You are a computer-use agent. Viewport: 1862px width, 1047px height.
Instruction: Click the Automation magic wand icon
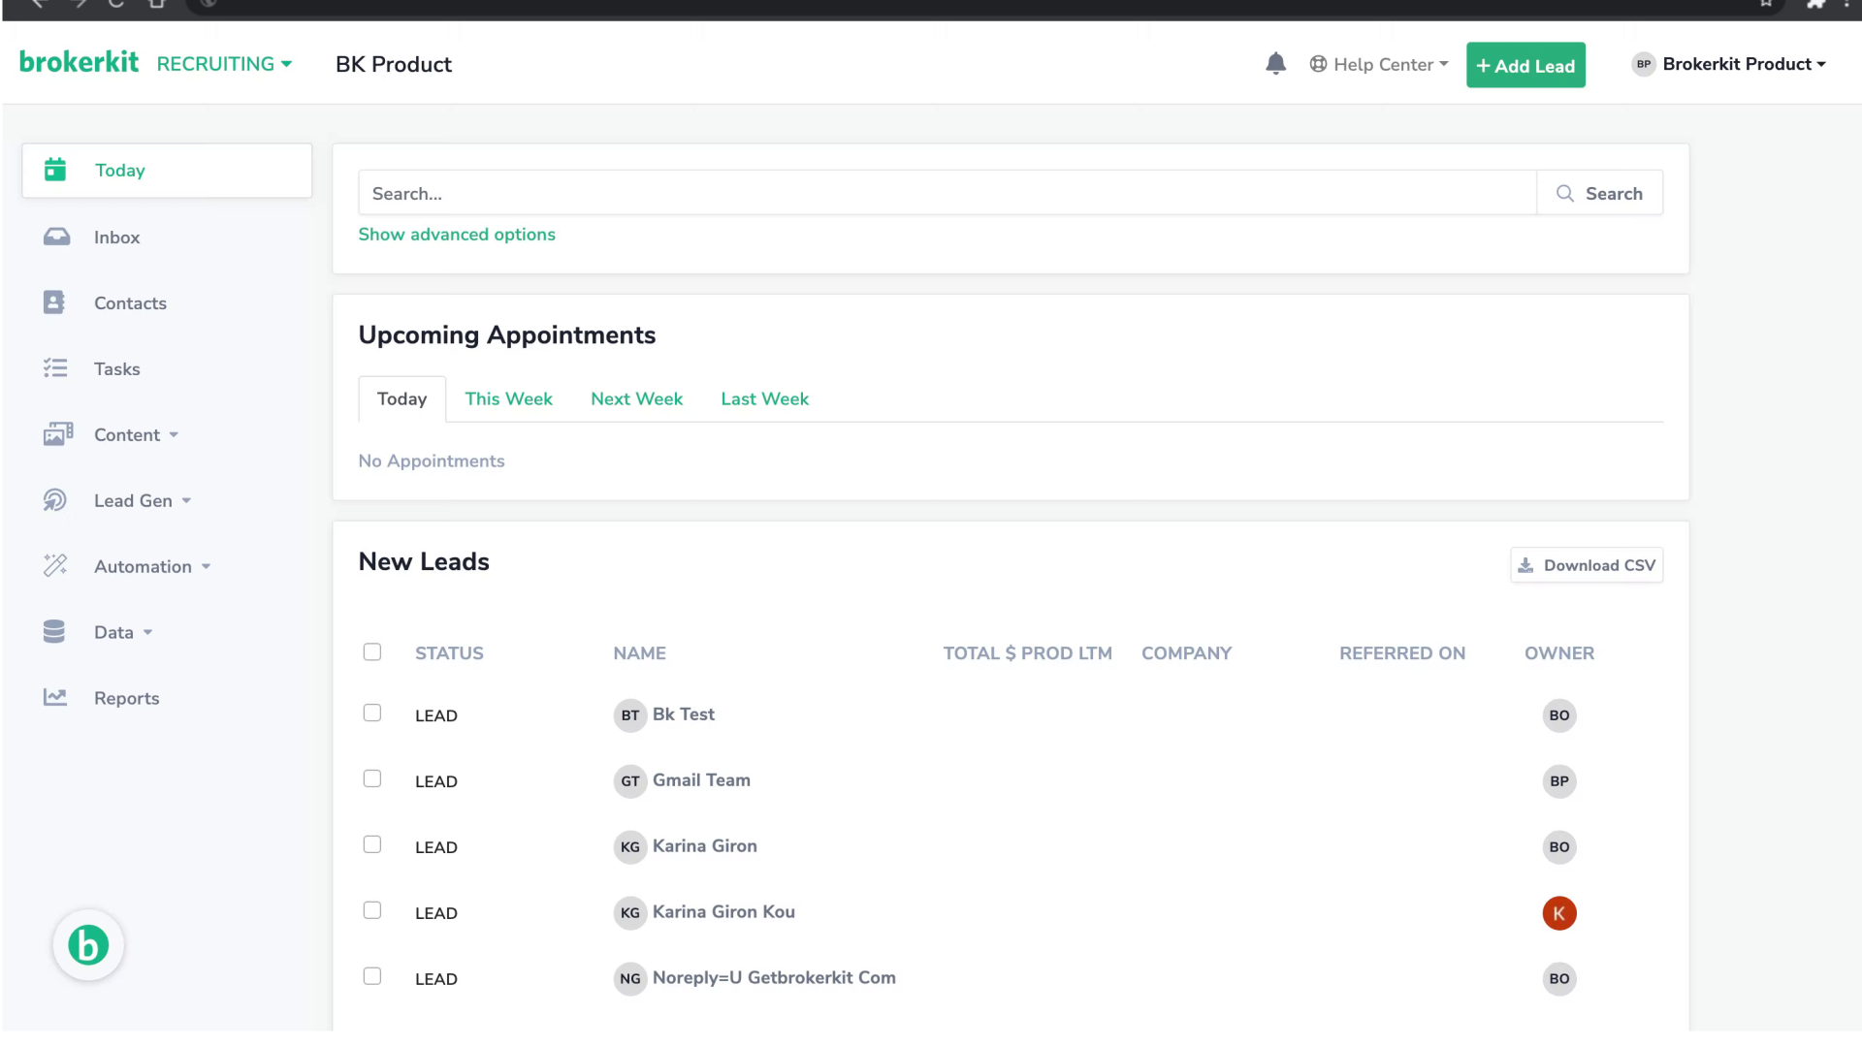[55, 565]
